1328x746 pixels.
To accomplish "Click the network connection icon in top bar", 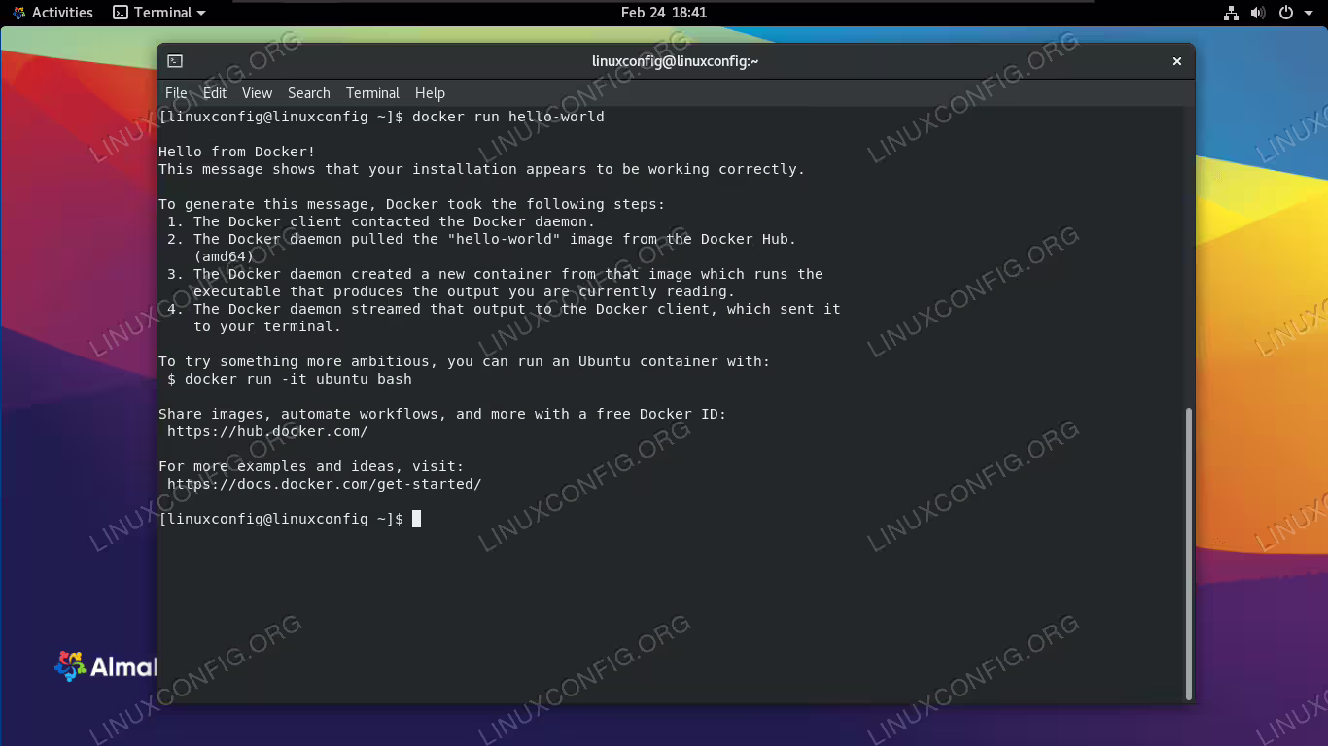I will (x=1231, y=13).
